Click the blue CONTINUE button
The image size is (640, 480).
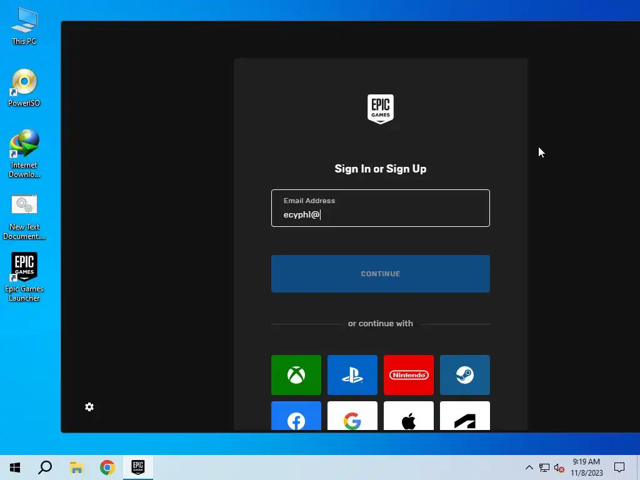[x=381, y=274]
